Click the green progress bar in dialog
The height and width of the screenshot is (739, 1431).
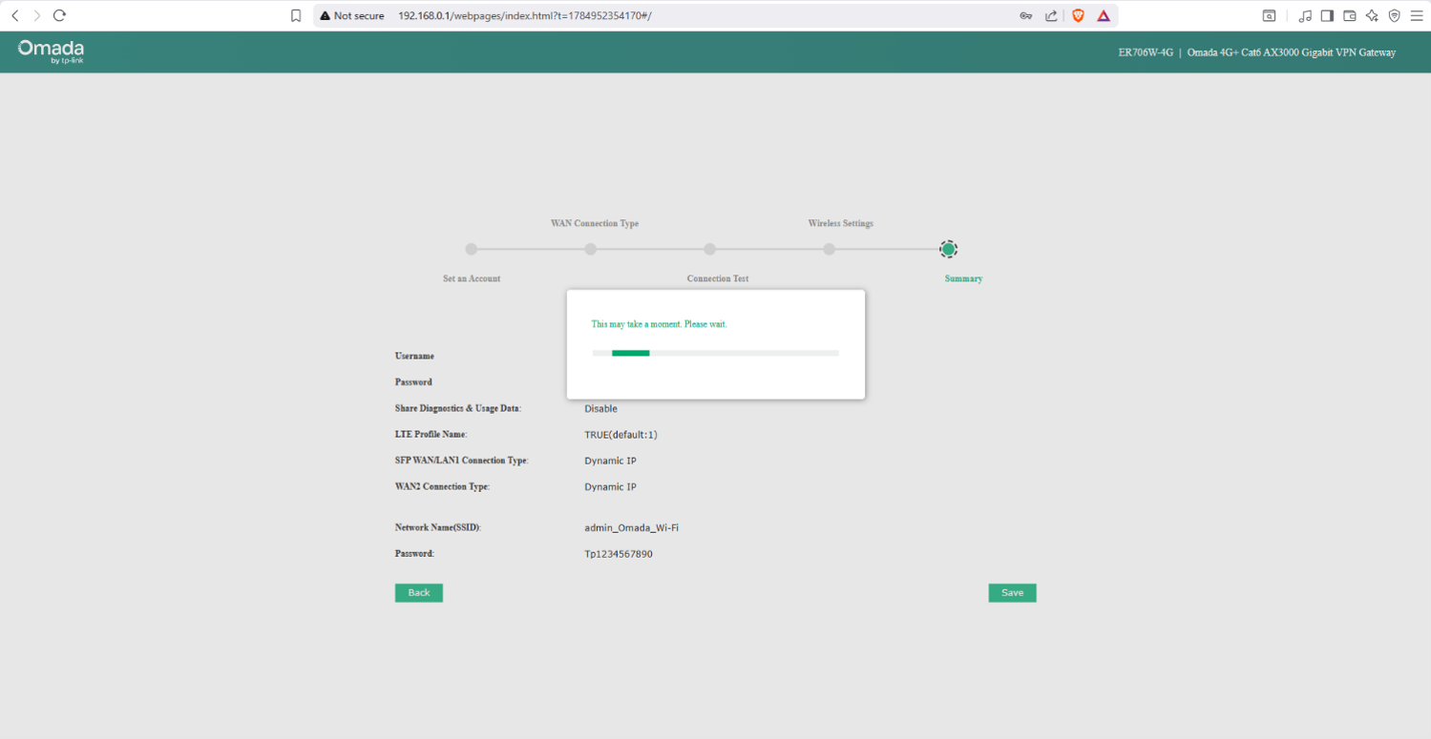[x=630, y=353]
